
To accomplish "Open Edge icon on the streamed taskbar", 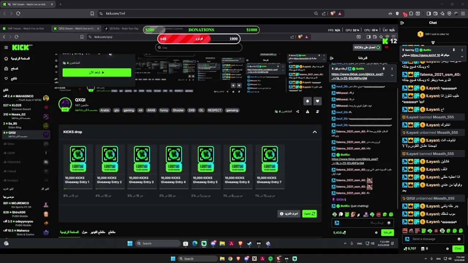I will coord(195,244).
